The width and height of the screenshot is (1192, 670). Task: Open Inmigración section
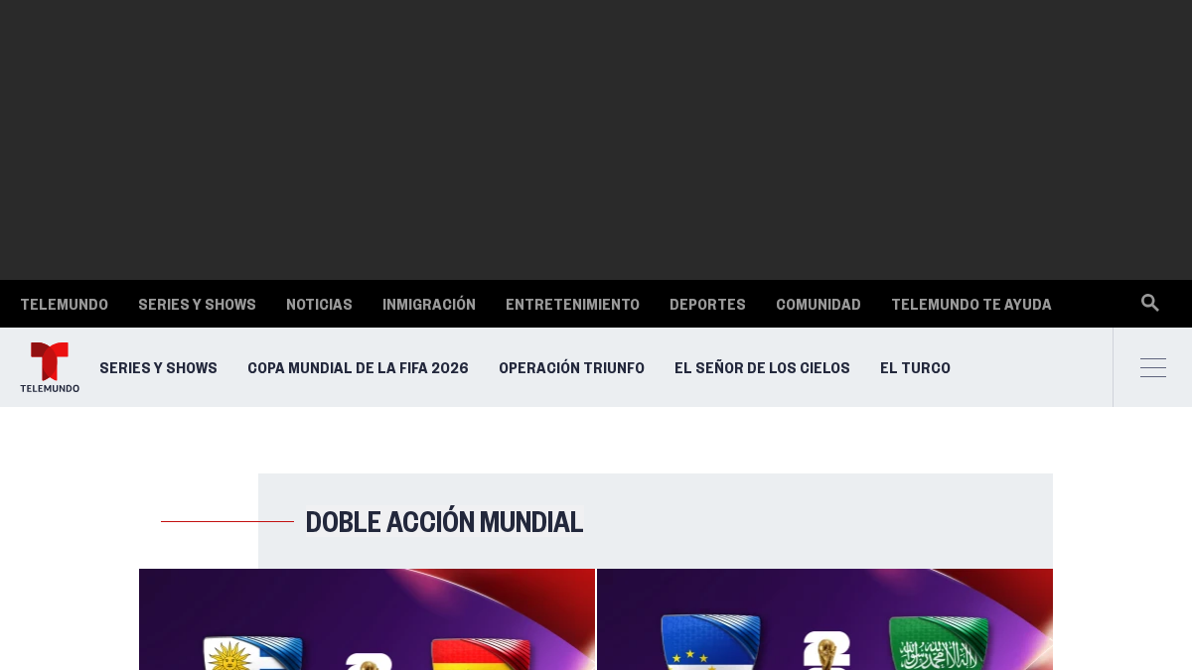(x=429, y=305)
